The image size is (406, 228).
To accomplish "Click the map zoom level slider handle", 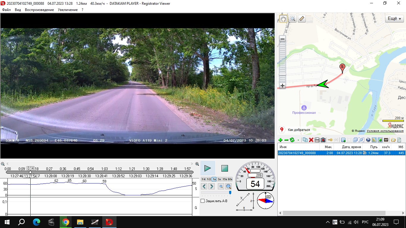I will [x=282, y=74].
